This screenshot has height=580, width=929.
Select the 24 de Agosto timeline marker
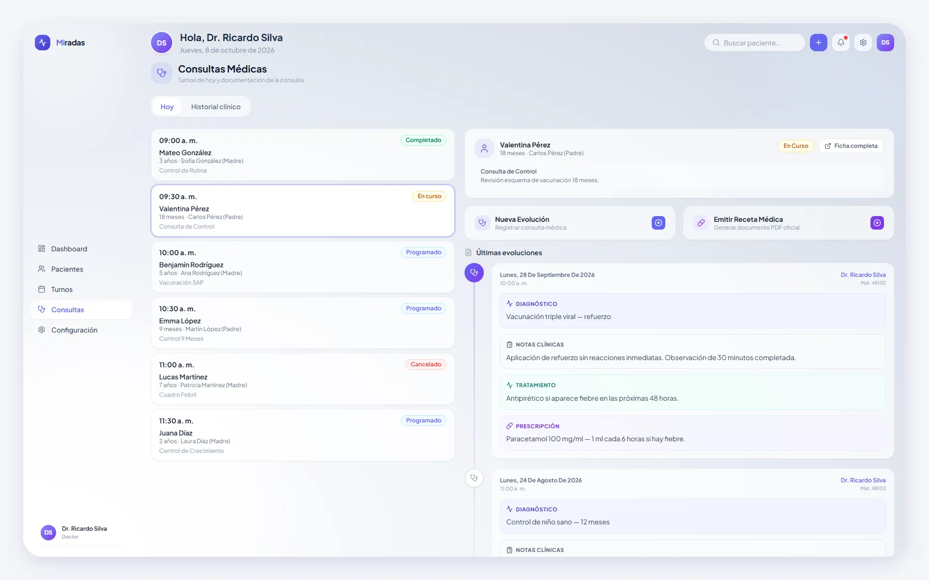[x=474, y=478]
